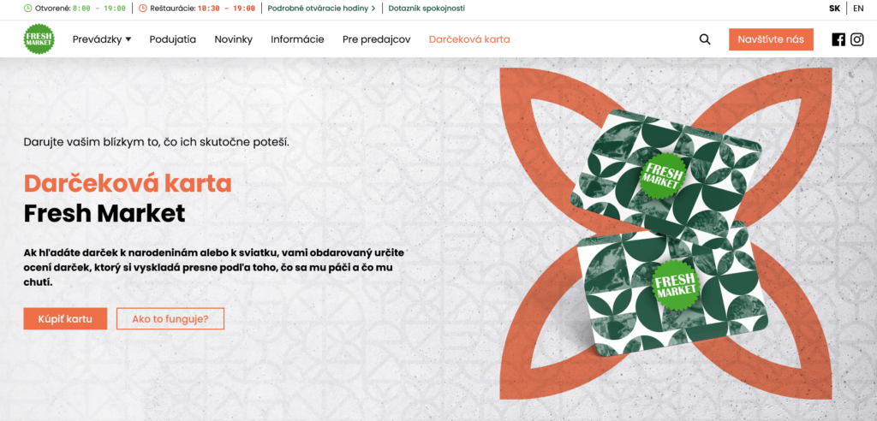Screen dimensions: 877x421
Task: Open the Pre predajcov menu item
Action: click(x=377, y=39)
